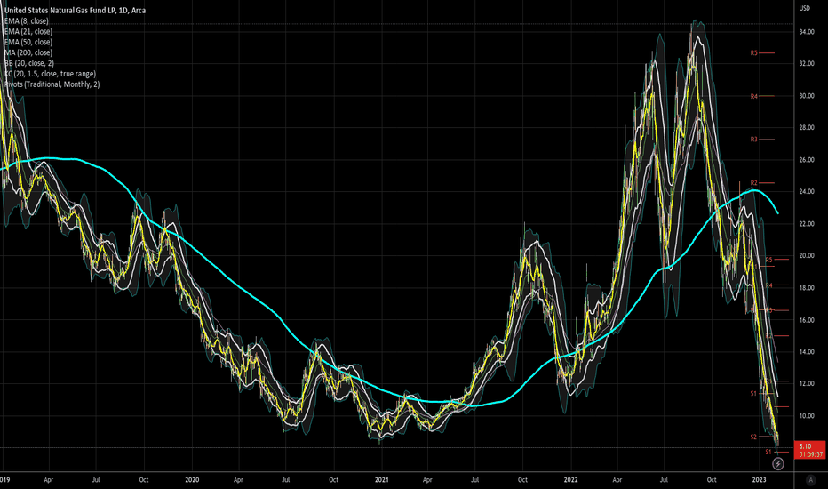The width and height of the screenshot is (828, 489).
Task: Select the EMA (50, close) indicator legend
Action: [28, 42]
